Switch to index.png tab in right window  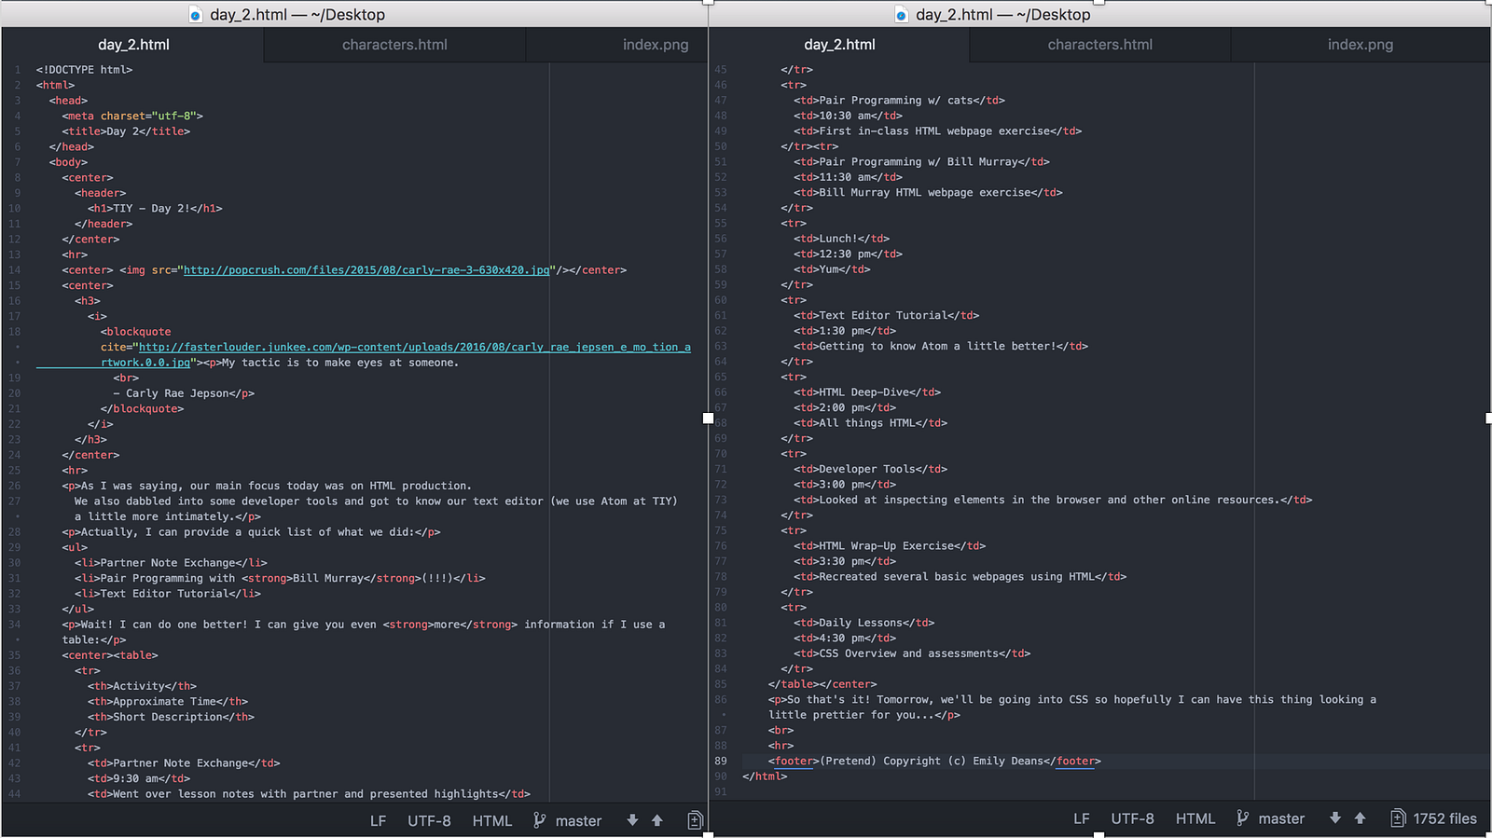(1360, 45)
